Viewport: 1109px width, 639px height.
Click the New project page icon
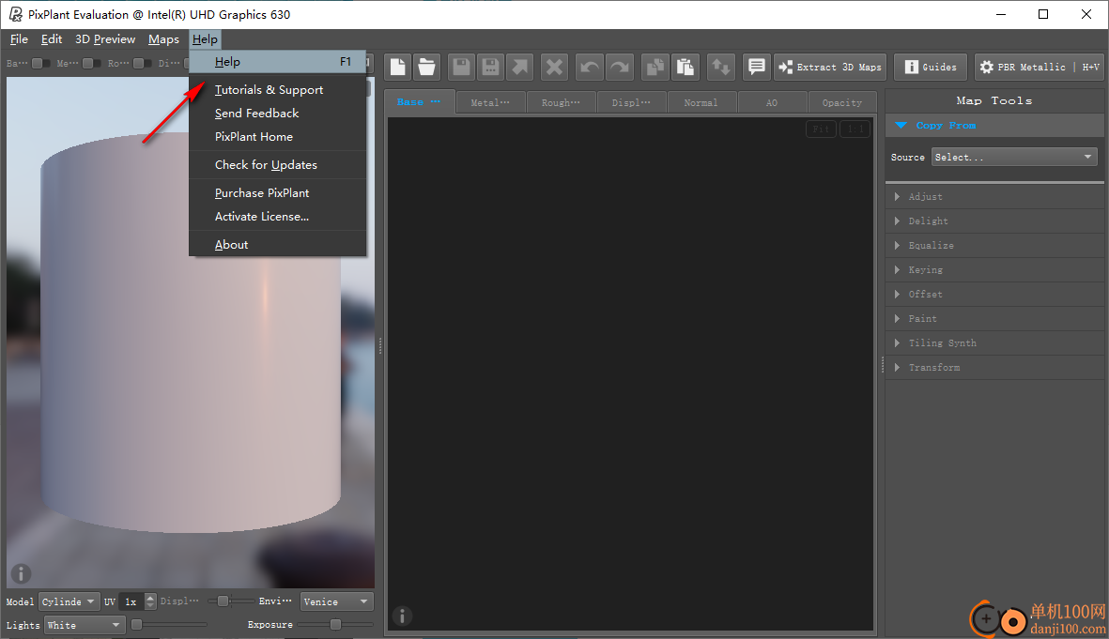coord(398,68)
